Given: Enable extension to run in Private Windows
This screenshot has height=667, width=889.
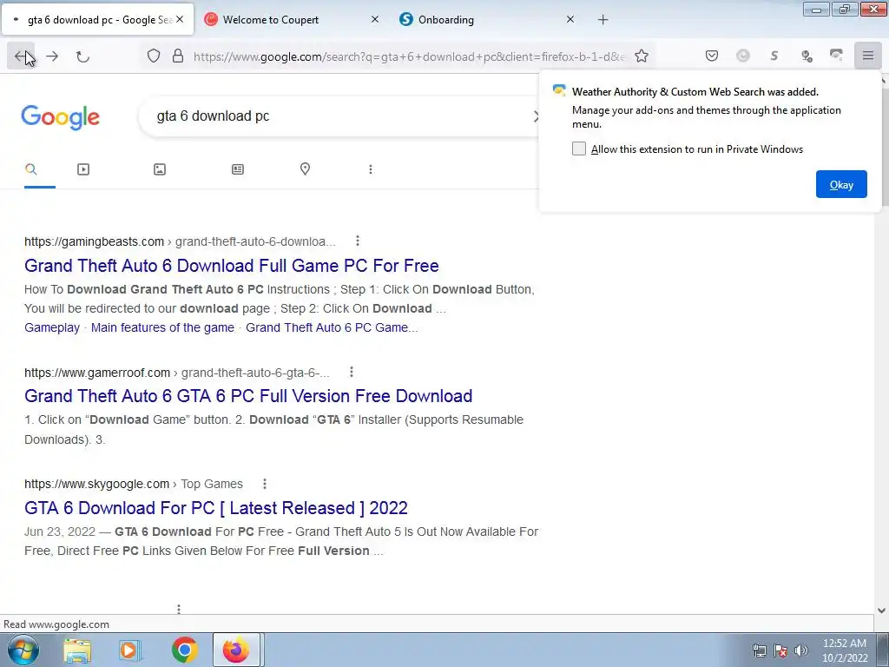Looking at the screenshot, I should (579, 149).
